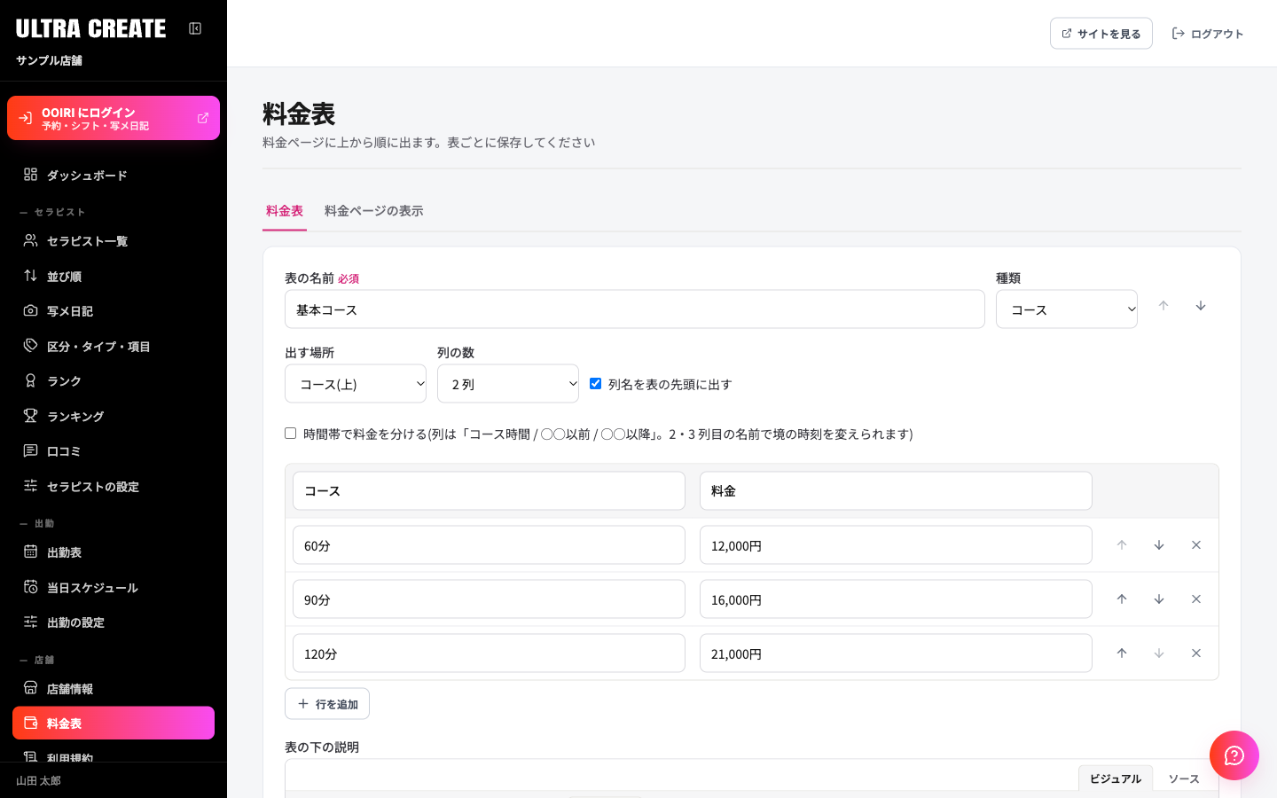Move the 60分 row up

(1122, 545)
